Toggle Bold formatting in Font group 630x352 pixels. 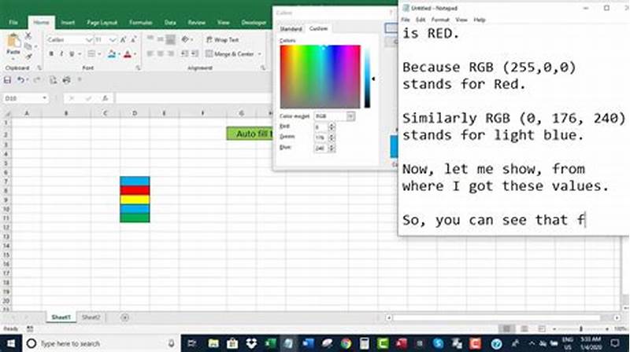[51, 53]
